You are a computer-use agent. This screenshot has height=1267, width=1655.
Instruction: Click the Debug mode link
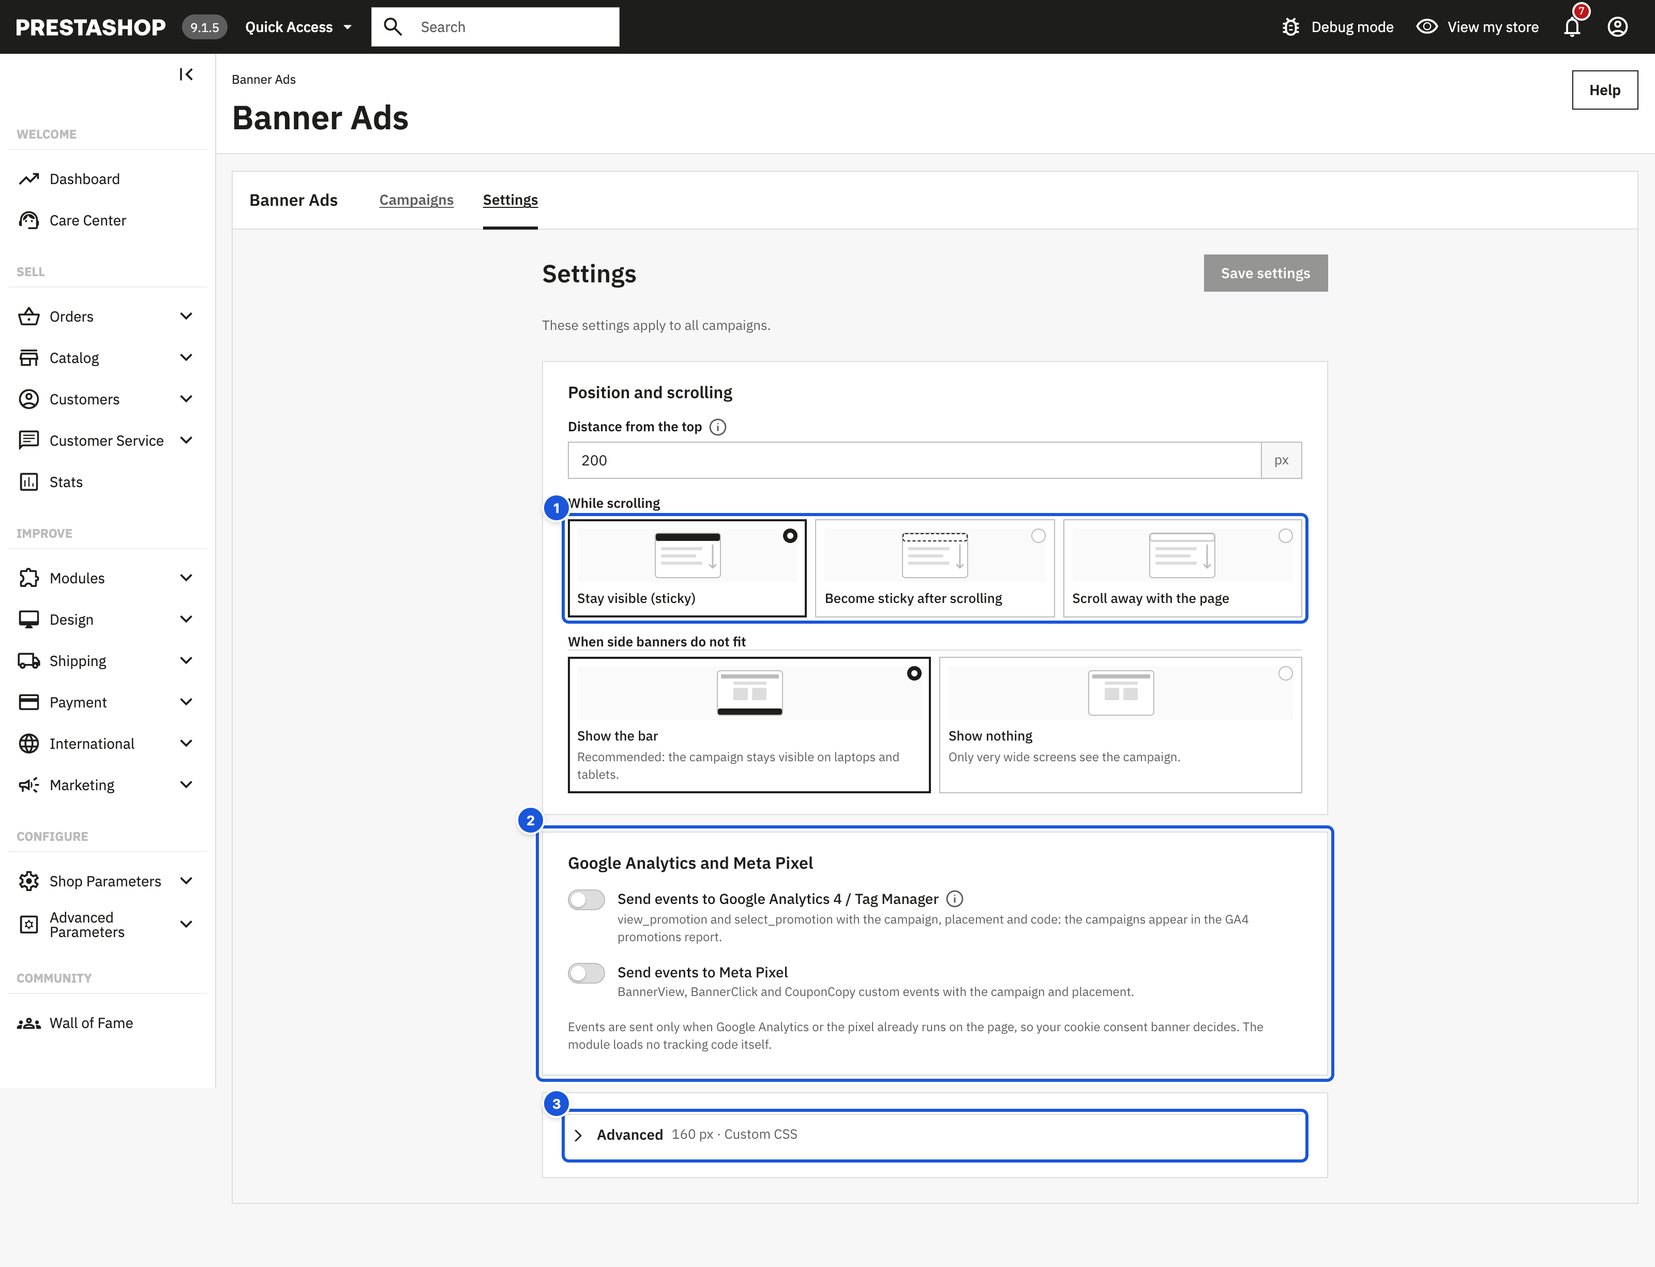1337,27
